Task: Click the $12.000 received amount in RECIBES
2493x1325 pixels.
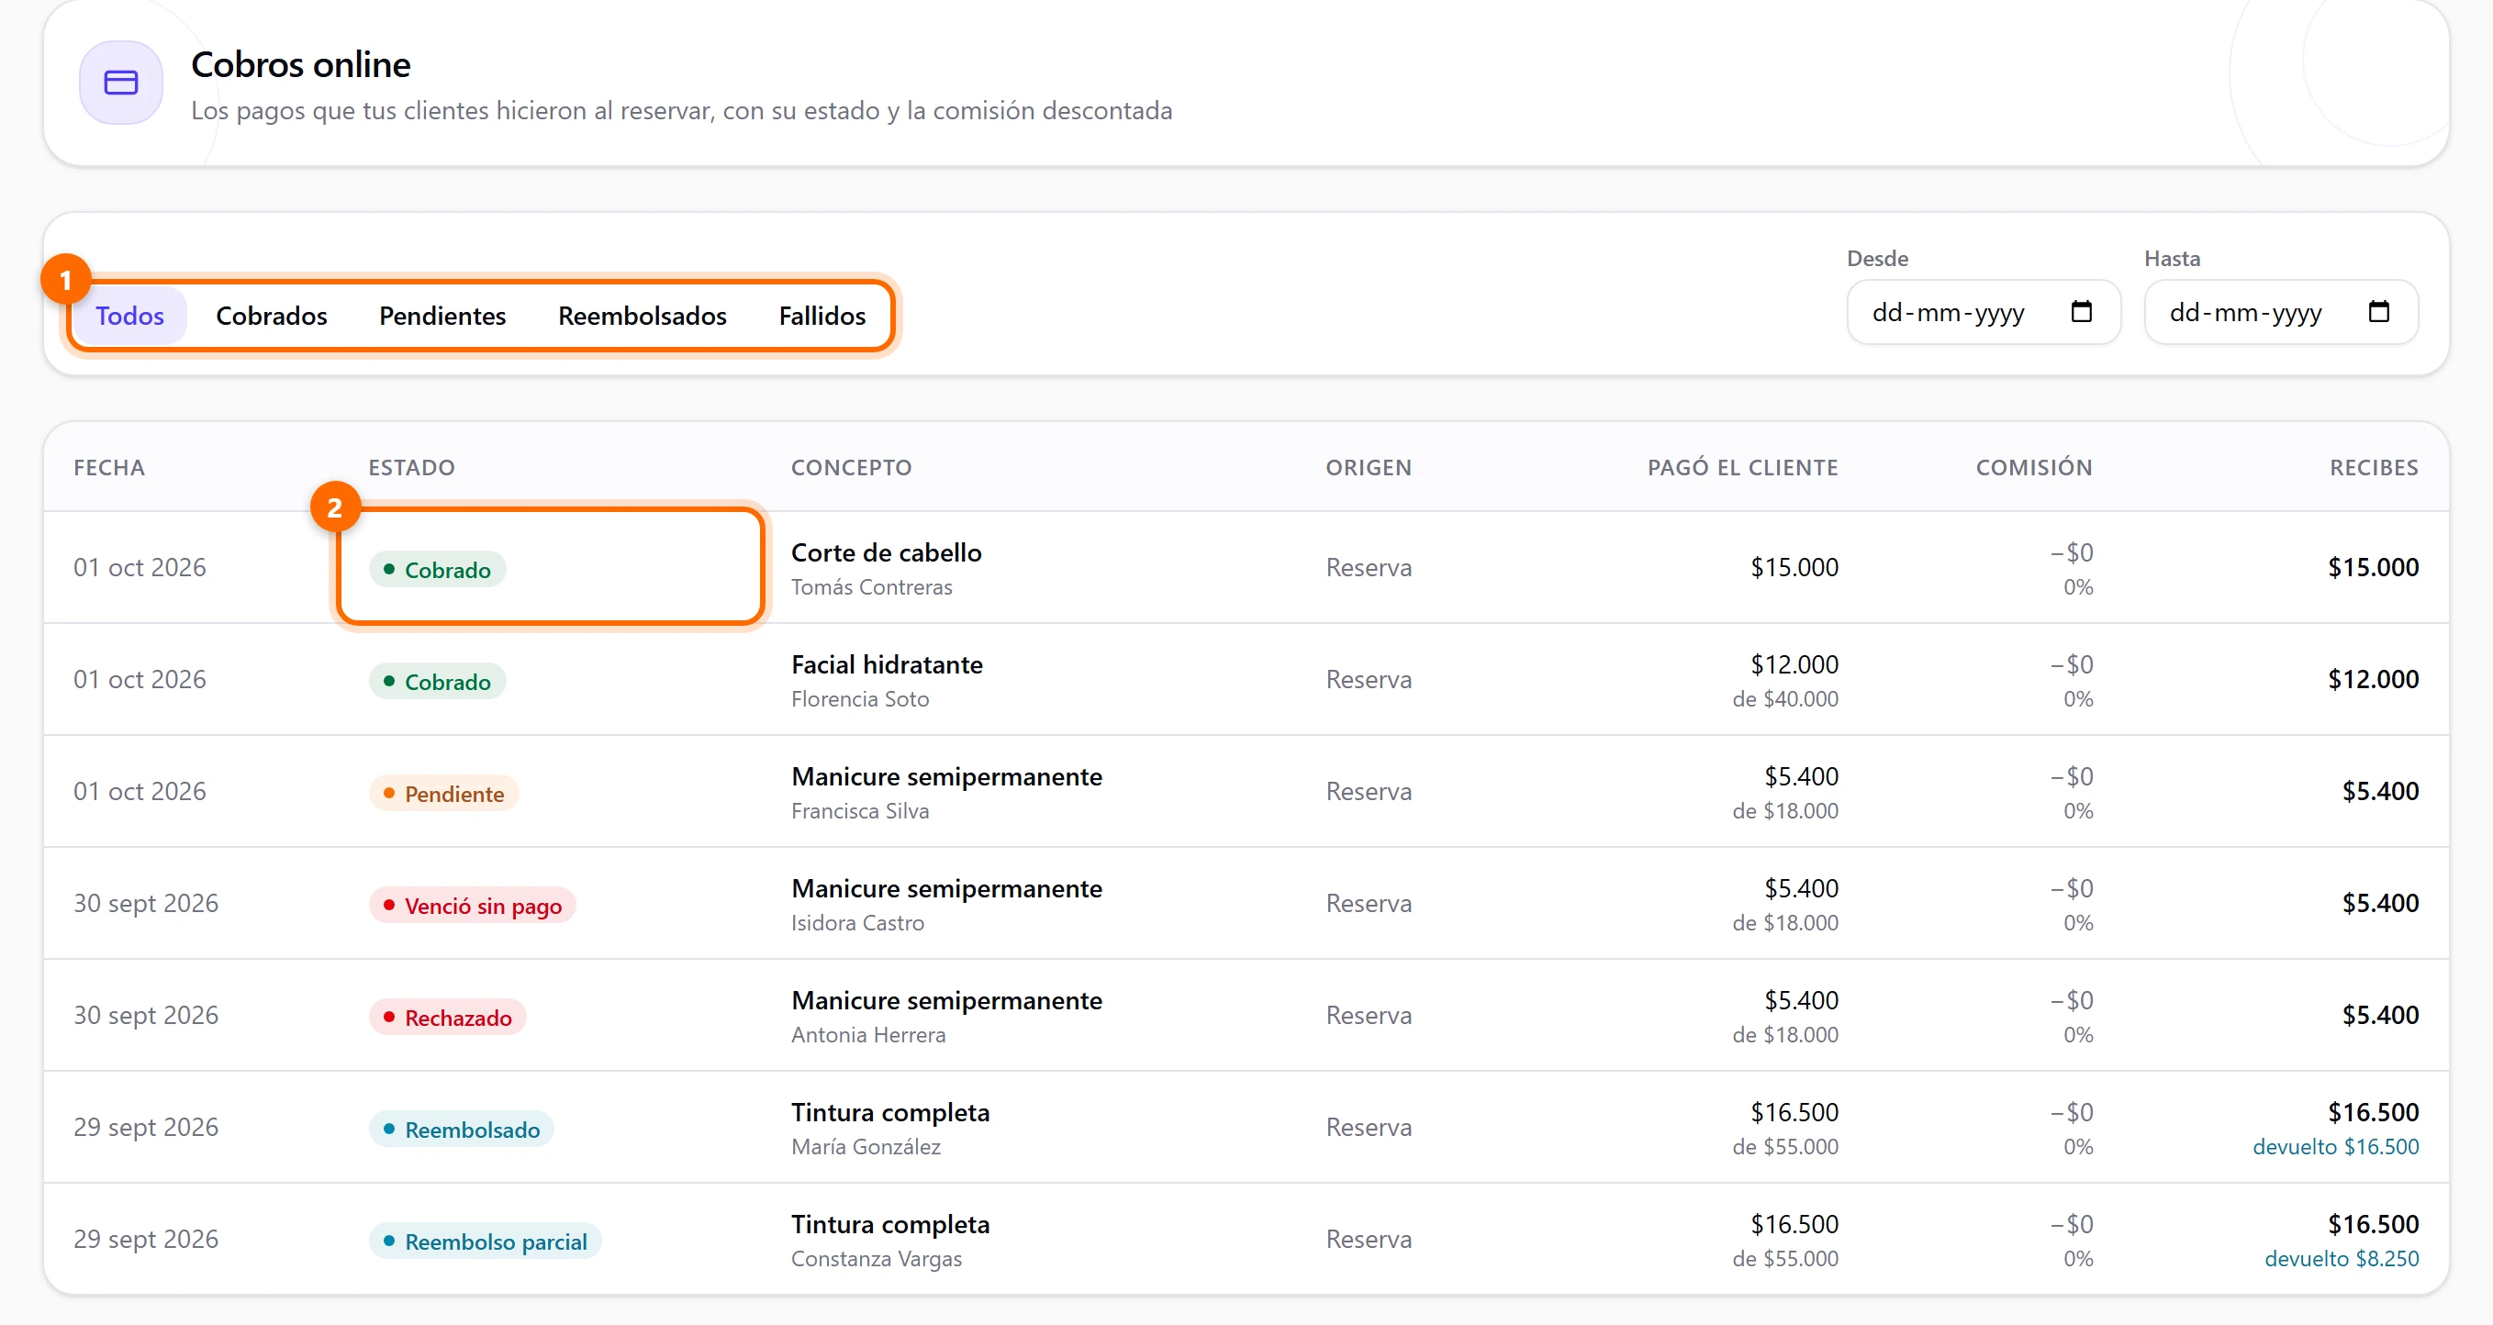Action: click(x=2373, y=680)
